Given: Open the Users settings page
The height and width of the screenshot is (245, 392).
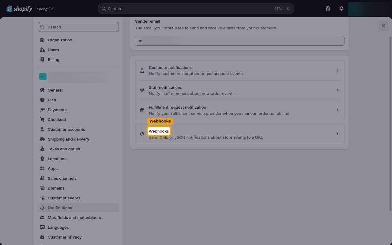Looking at the screenshot, I should (x=78, y=50).
